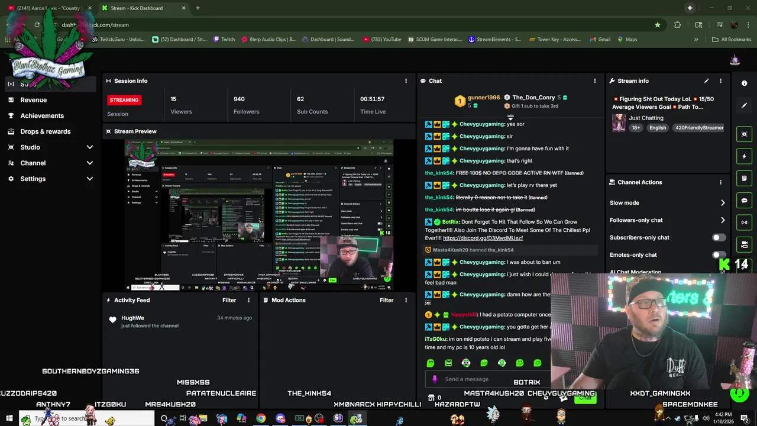Screen dimensions: 757x426
Task: Click the document notes icon in right sidebar
Action: 745,179
